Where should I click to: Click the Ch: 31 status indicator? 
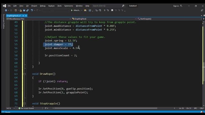(x=189, y=108)
